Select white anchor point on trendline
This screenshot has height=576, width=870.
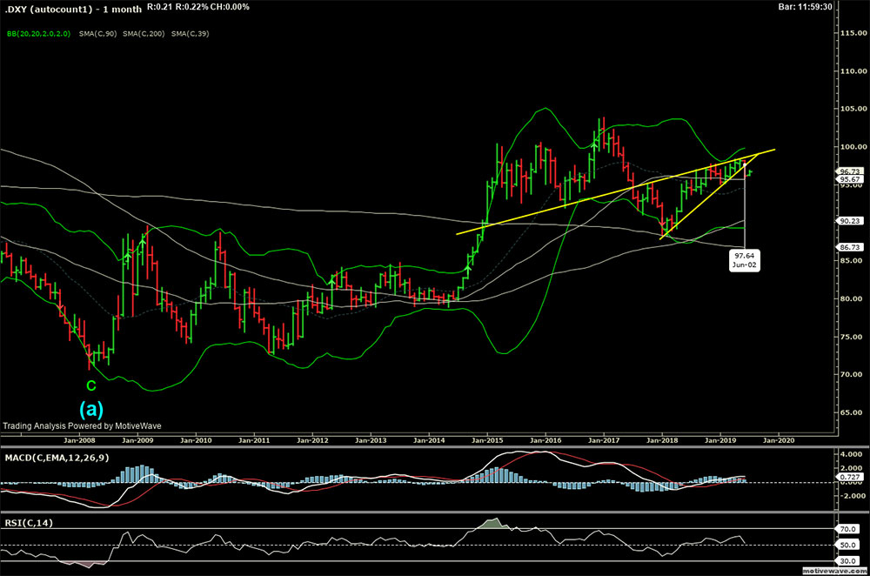click(746, 162)
